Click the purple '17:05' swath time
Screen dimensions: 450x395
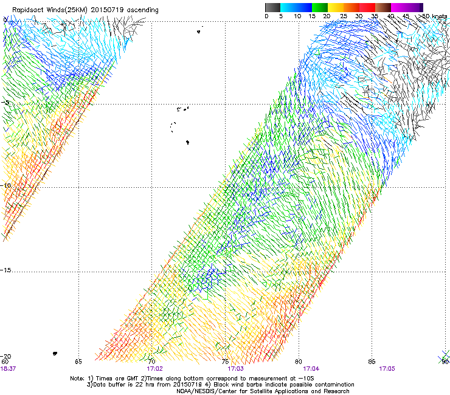click(387, 369)
